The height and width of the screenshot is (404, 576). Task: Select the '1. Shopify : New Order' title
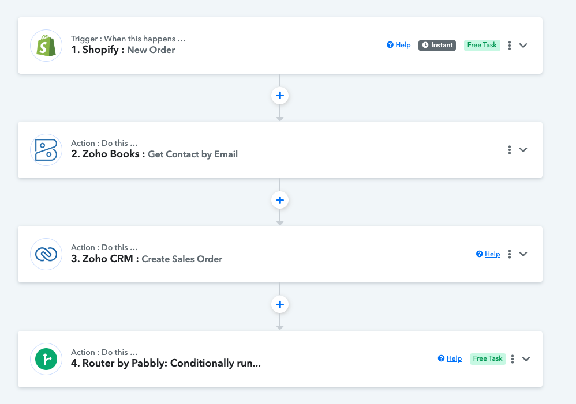click(123, 50)
